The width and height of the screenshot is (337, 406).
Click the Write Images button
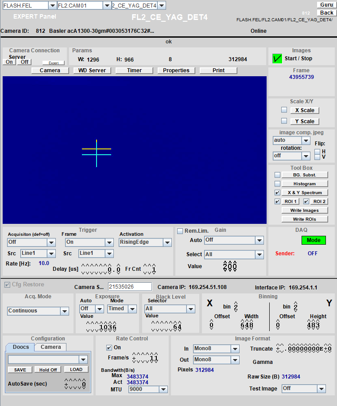tap(304, 211)
